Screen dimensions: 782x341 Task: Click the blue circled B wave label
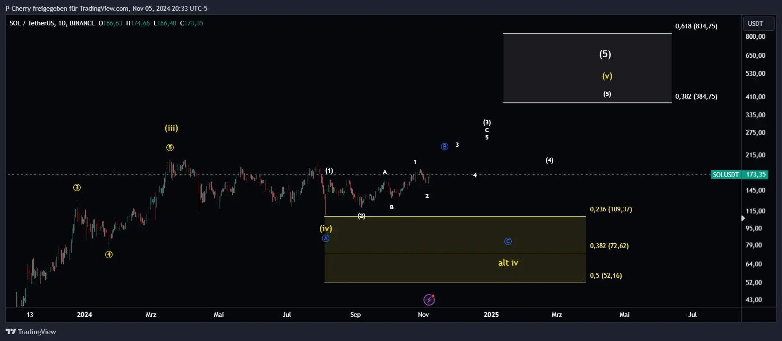[445, 147]
